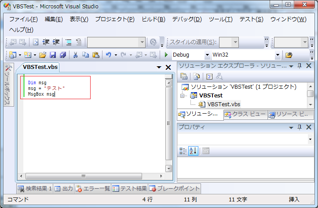Pin the Solution Explorer panel
The image size is (318, 208).
coord(300,66)
